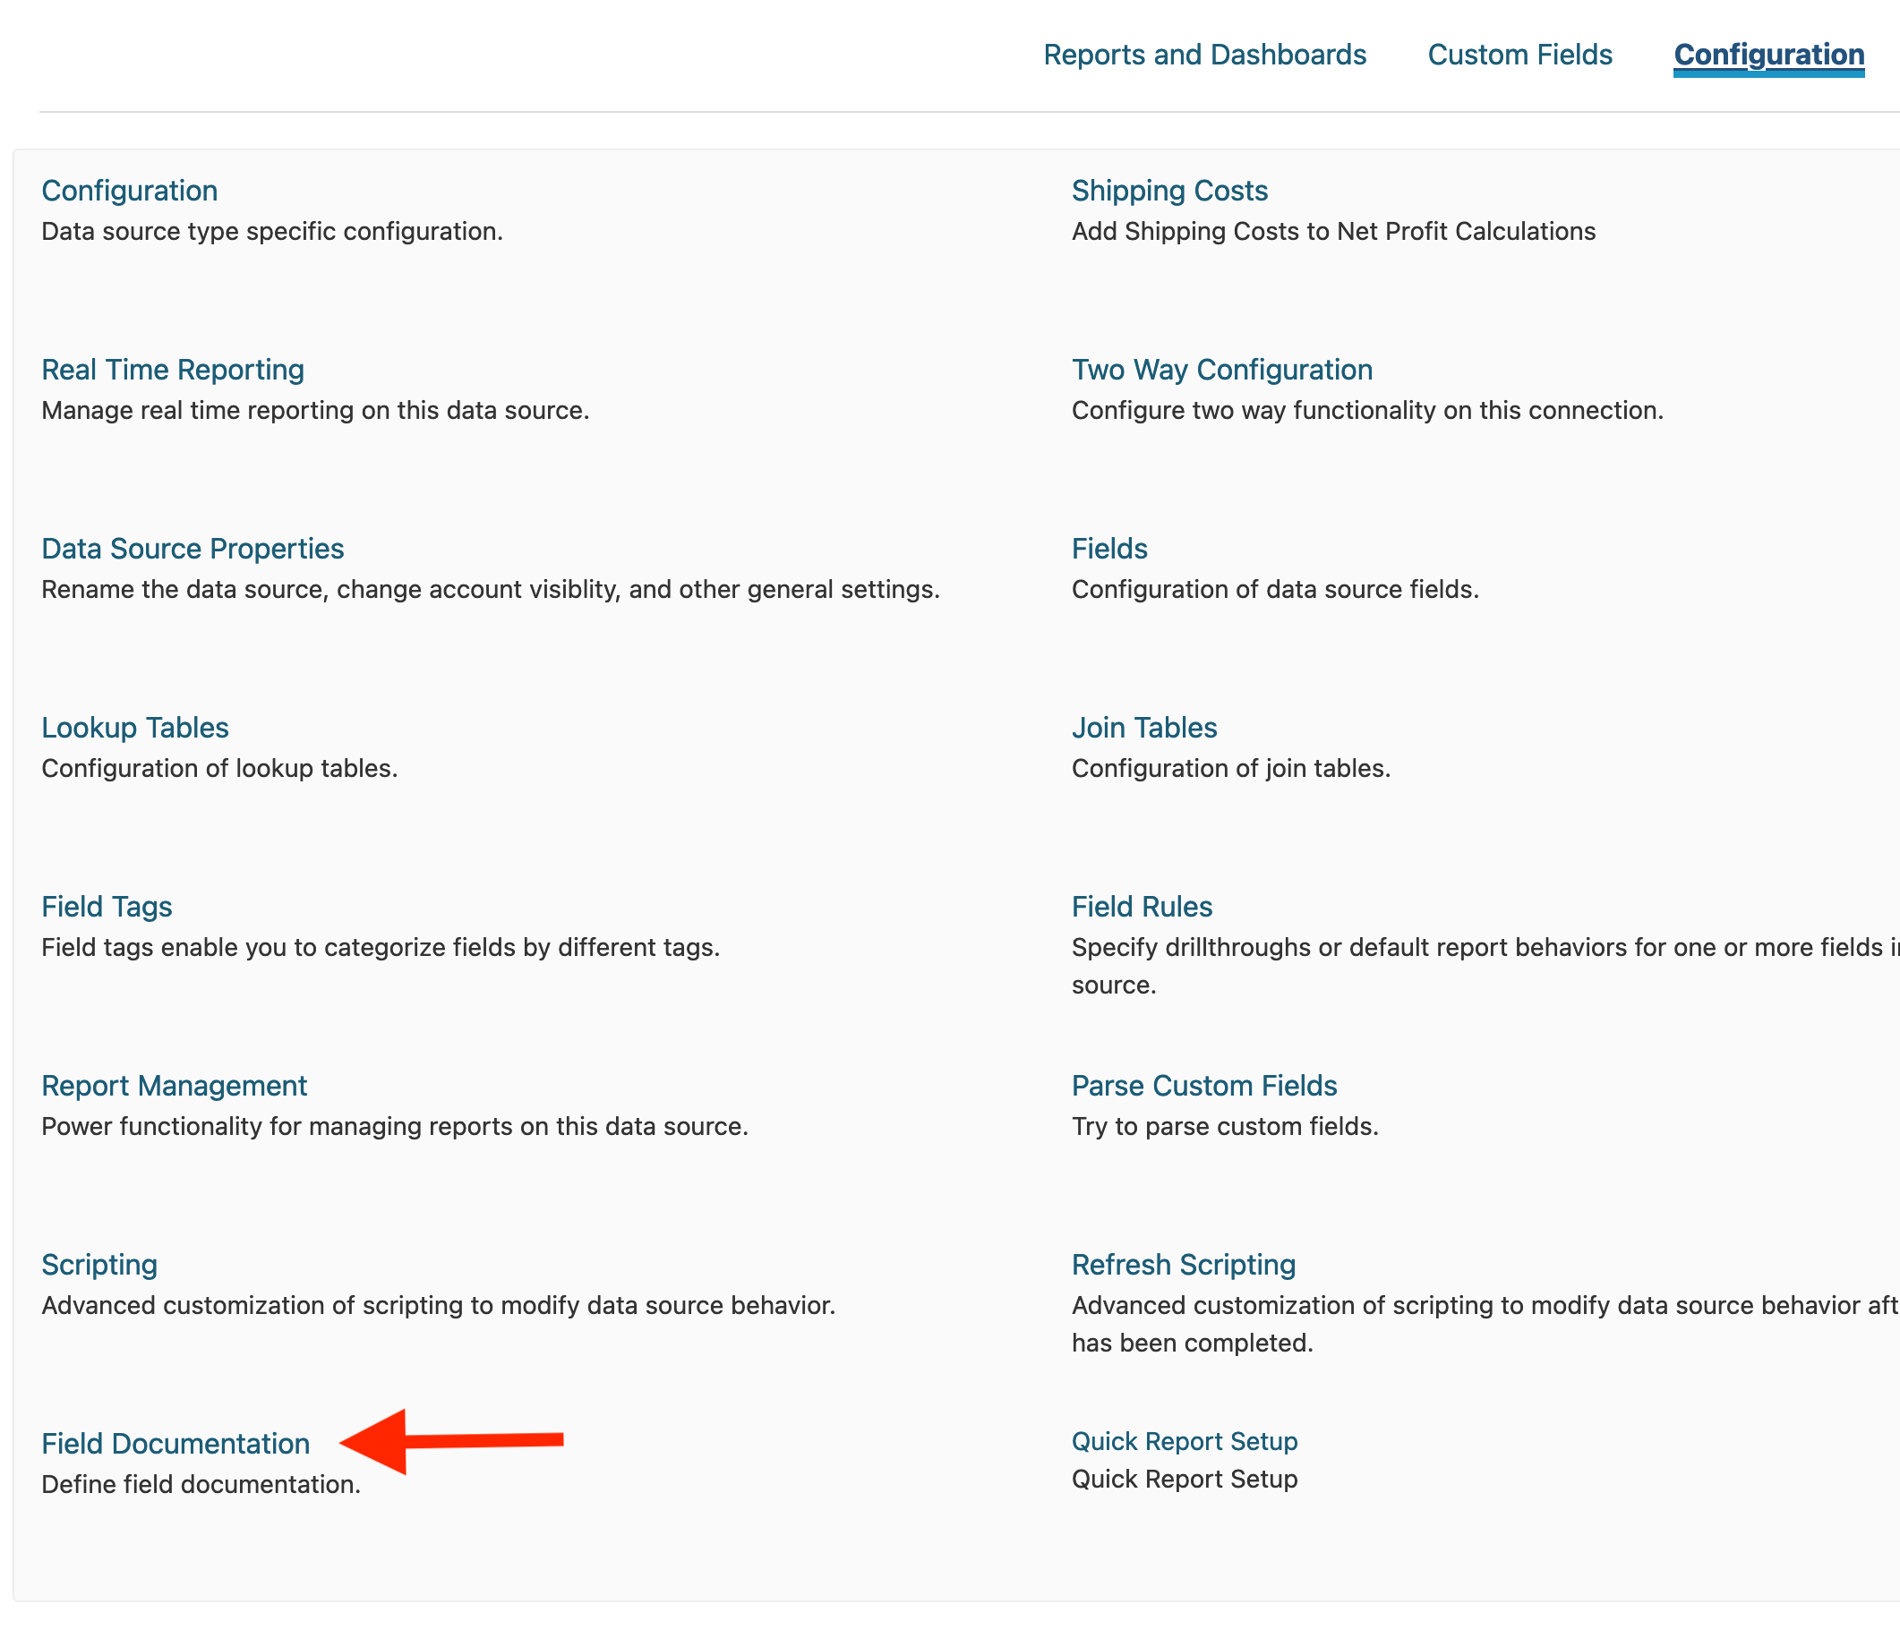Click 'Configuration of data source fields.' text

[x=1276, y=588]
